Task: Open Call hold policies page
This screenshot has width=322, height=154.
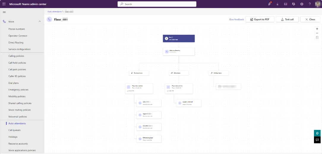Action: pos(17,63)
